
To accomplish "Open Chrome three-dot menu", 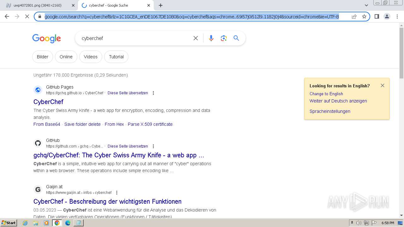I will pyautogui.click(x=397, y=16).
